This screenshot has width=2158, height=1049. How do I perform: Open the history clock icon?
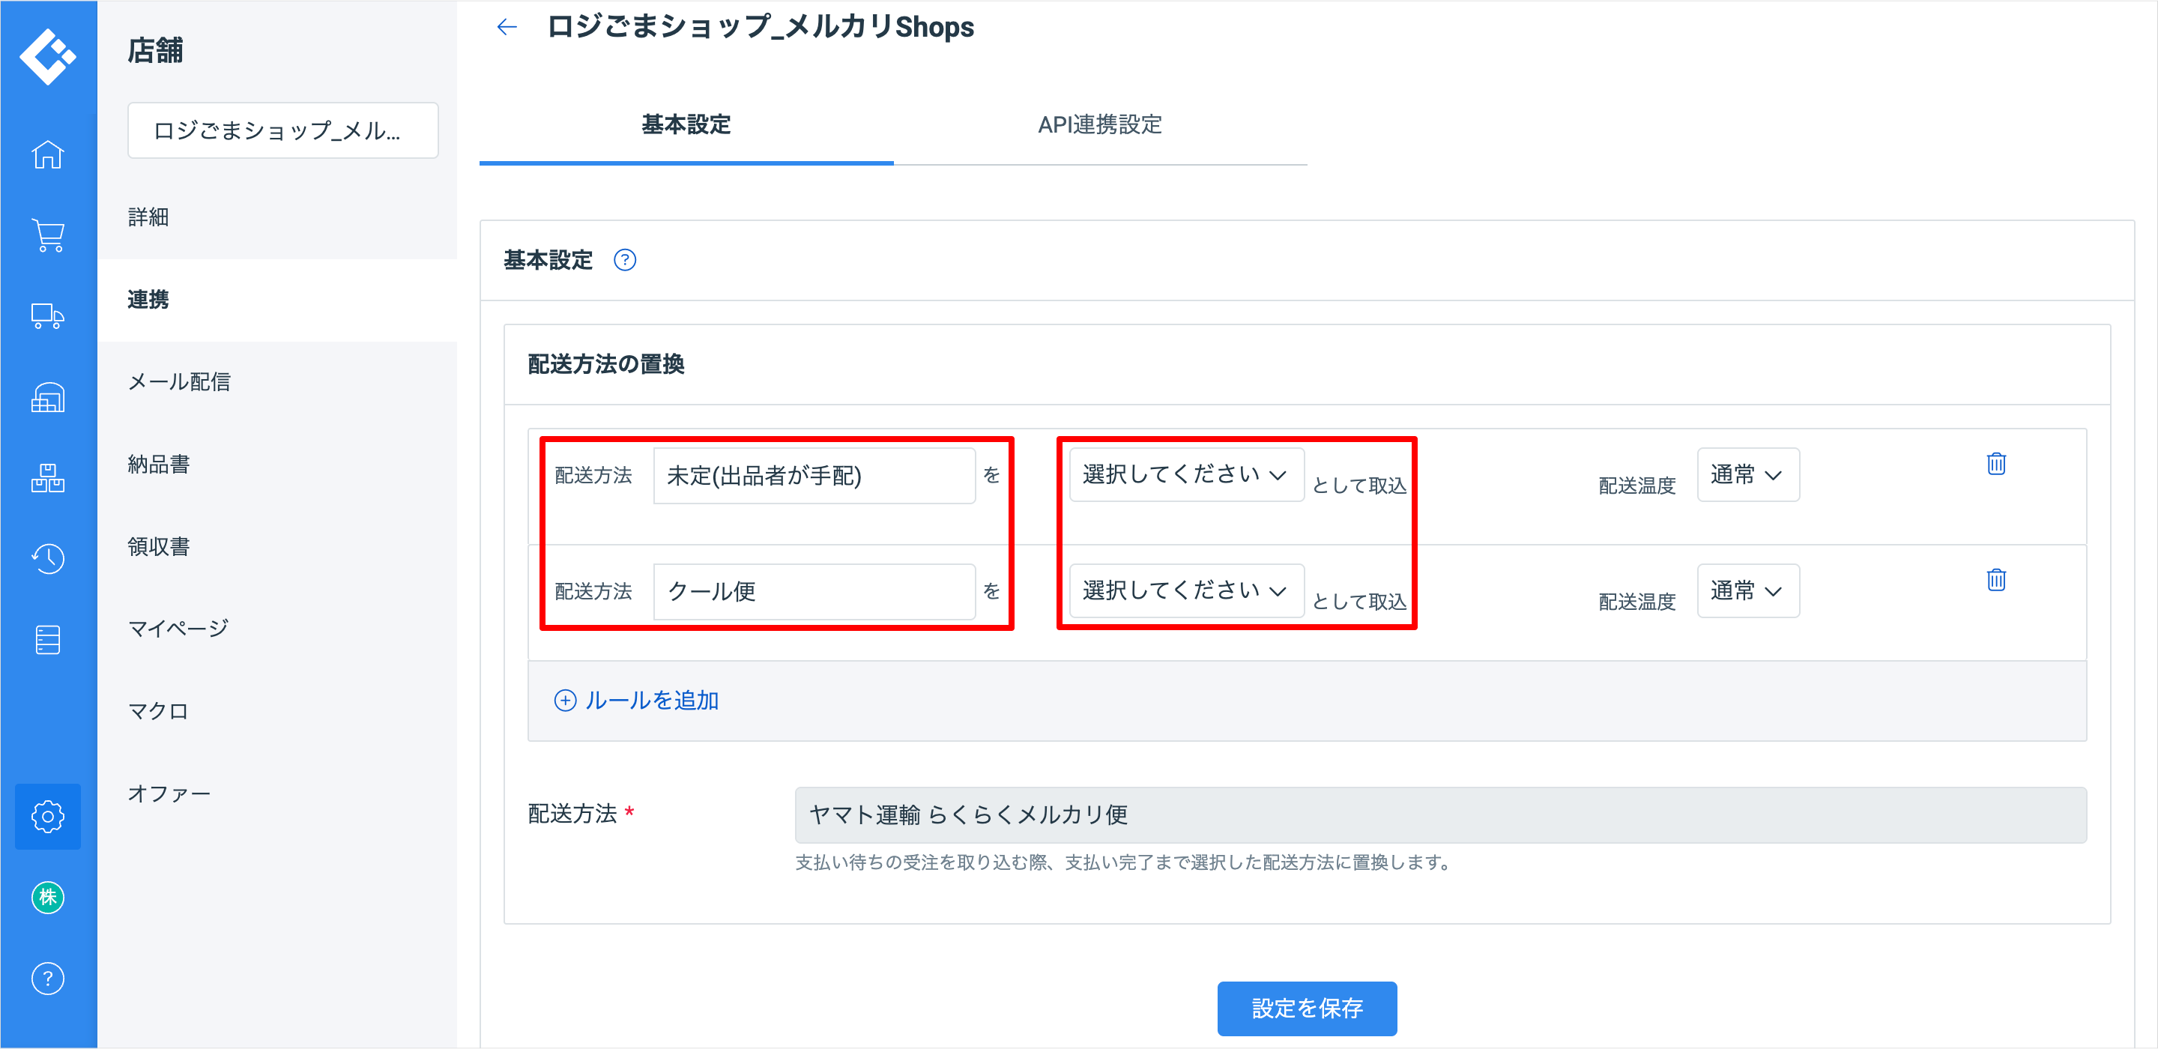point(48,558)
